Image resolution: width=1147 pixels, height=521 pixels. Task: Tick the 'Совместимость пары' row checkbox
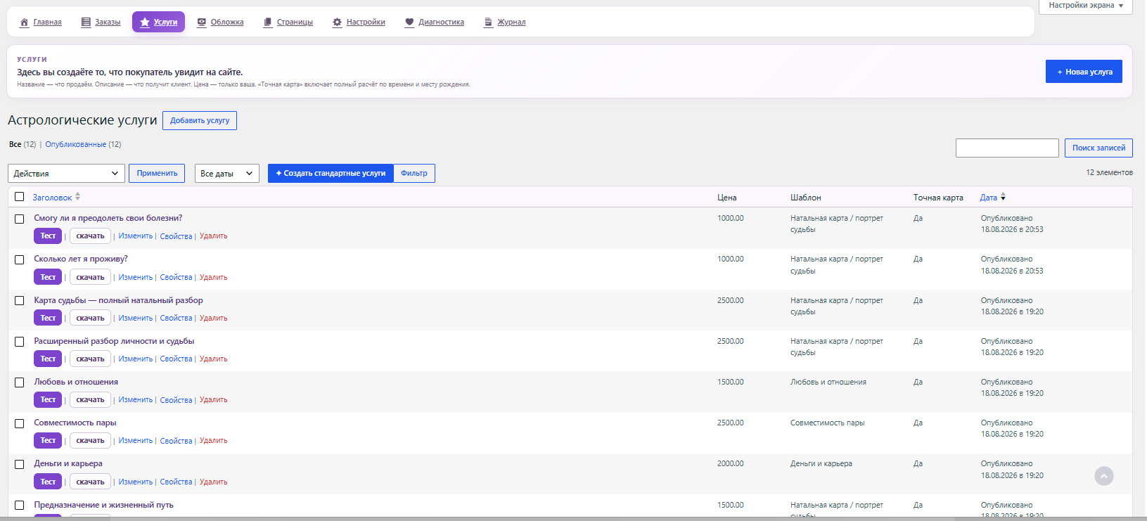tap(20, 423)
